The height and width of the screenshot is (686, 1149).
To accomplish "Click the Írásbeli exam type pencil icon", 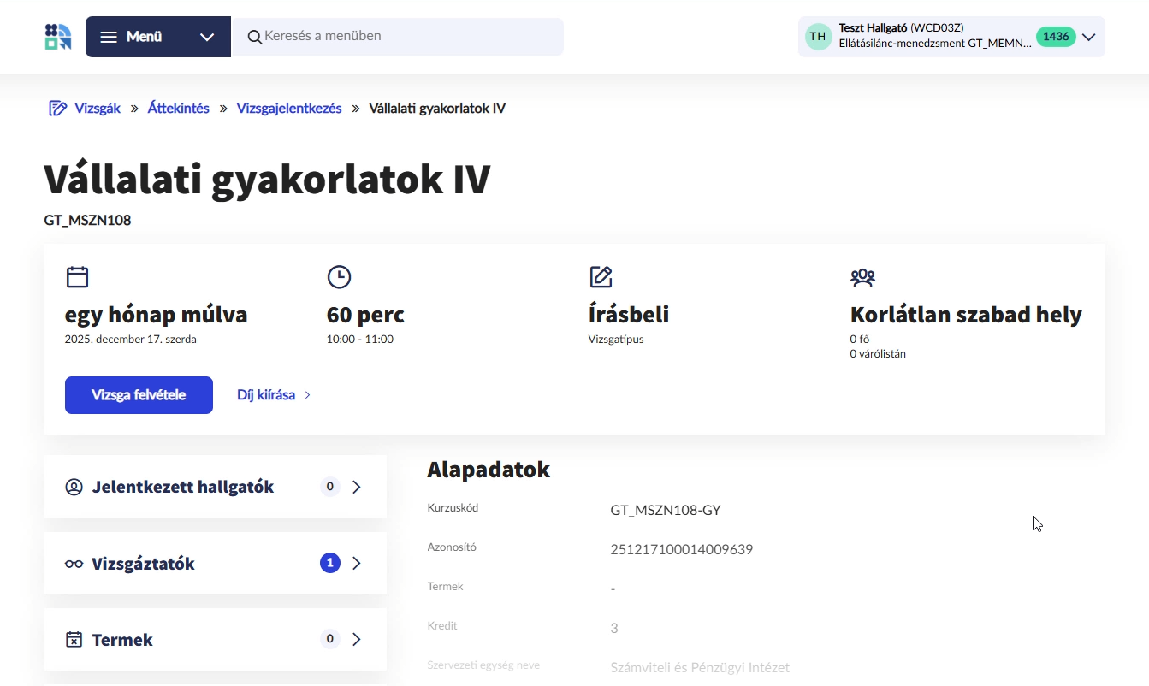I will (x=601, y=276).
